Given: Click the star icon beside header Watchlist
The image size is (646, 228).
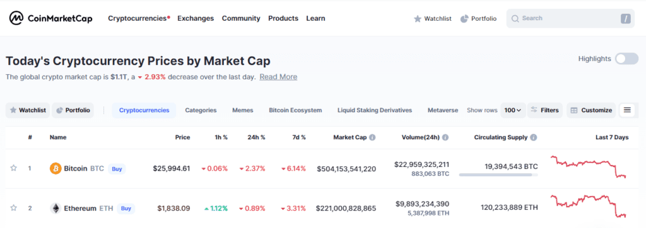Looking at the screenshot, I should pos(418,18).
